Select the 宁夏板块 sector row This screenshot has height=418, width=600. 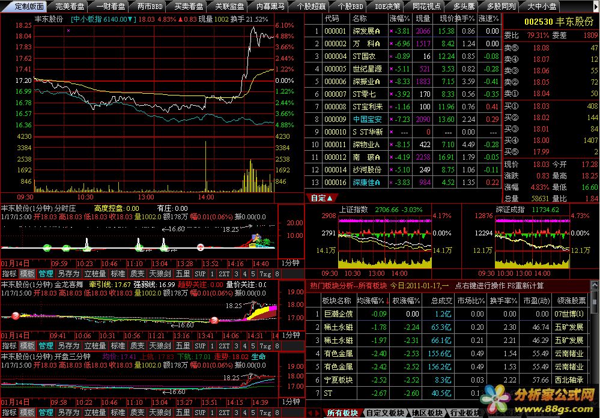(x=447, y=380)
